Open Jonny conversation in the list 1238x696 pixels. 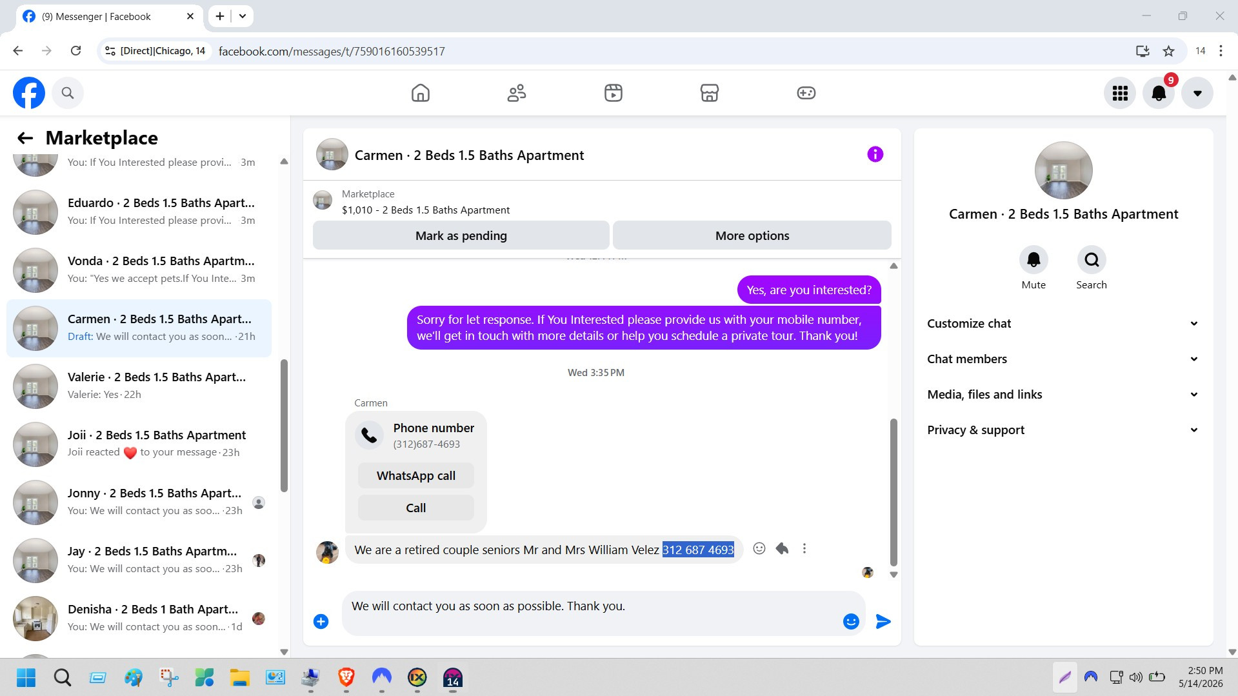point(139,502)
